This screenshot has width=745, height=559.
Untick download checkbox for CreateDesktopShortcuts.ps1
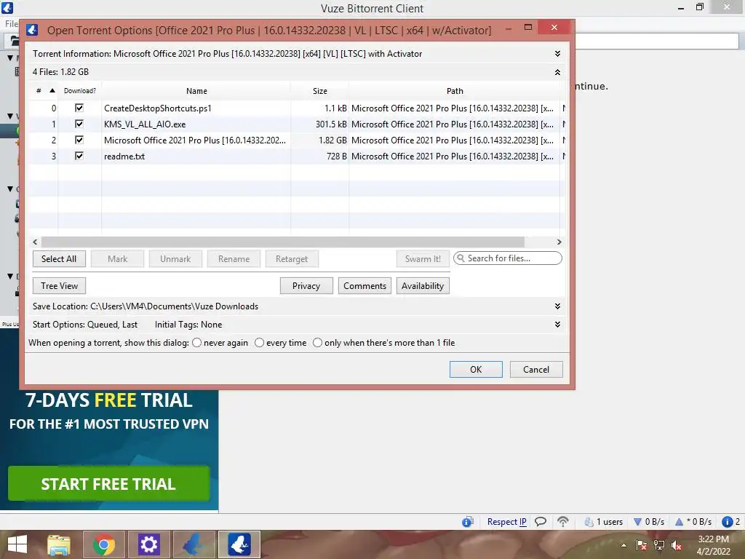pyautogui.click(x=79, y=108)
